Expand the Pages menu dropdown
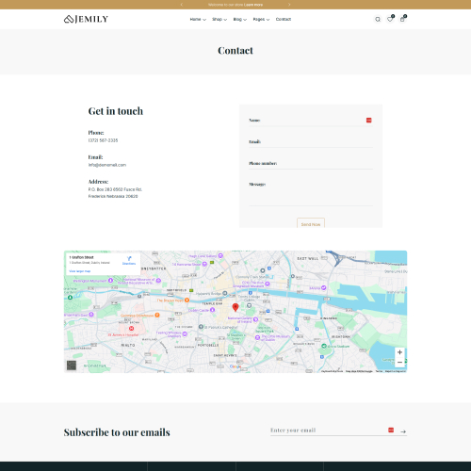The width and height of the screenshot is (471, 471). [x=261, y=19]
